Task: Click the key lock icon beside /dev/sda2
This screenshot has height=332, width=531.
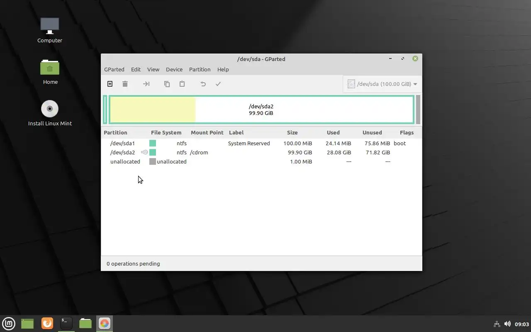Action: click(144, 152)
